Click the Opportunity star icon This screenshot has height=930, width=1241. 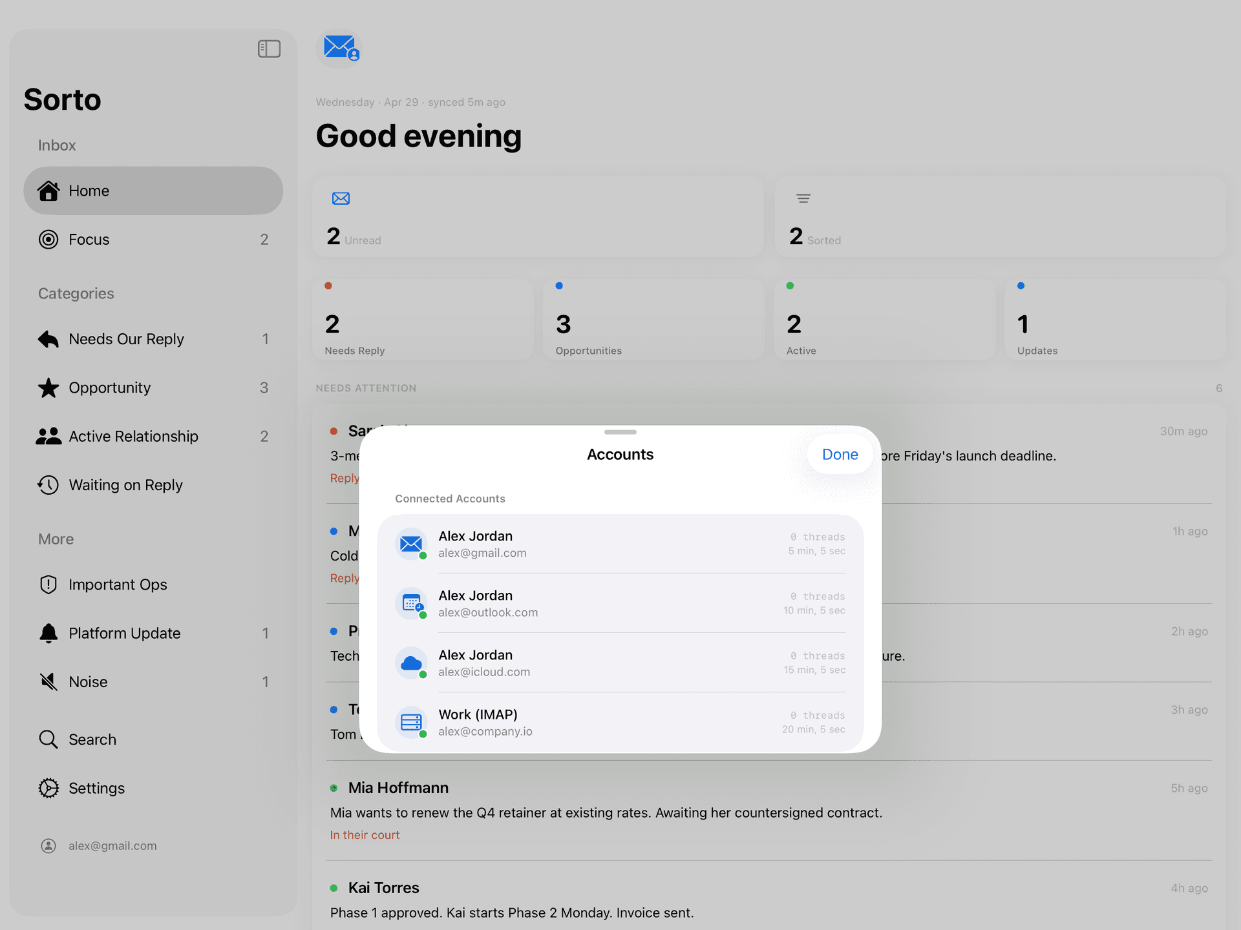(48, 387)
